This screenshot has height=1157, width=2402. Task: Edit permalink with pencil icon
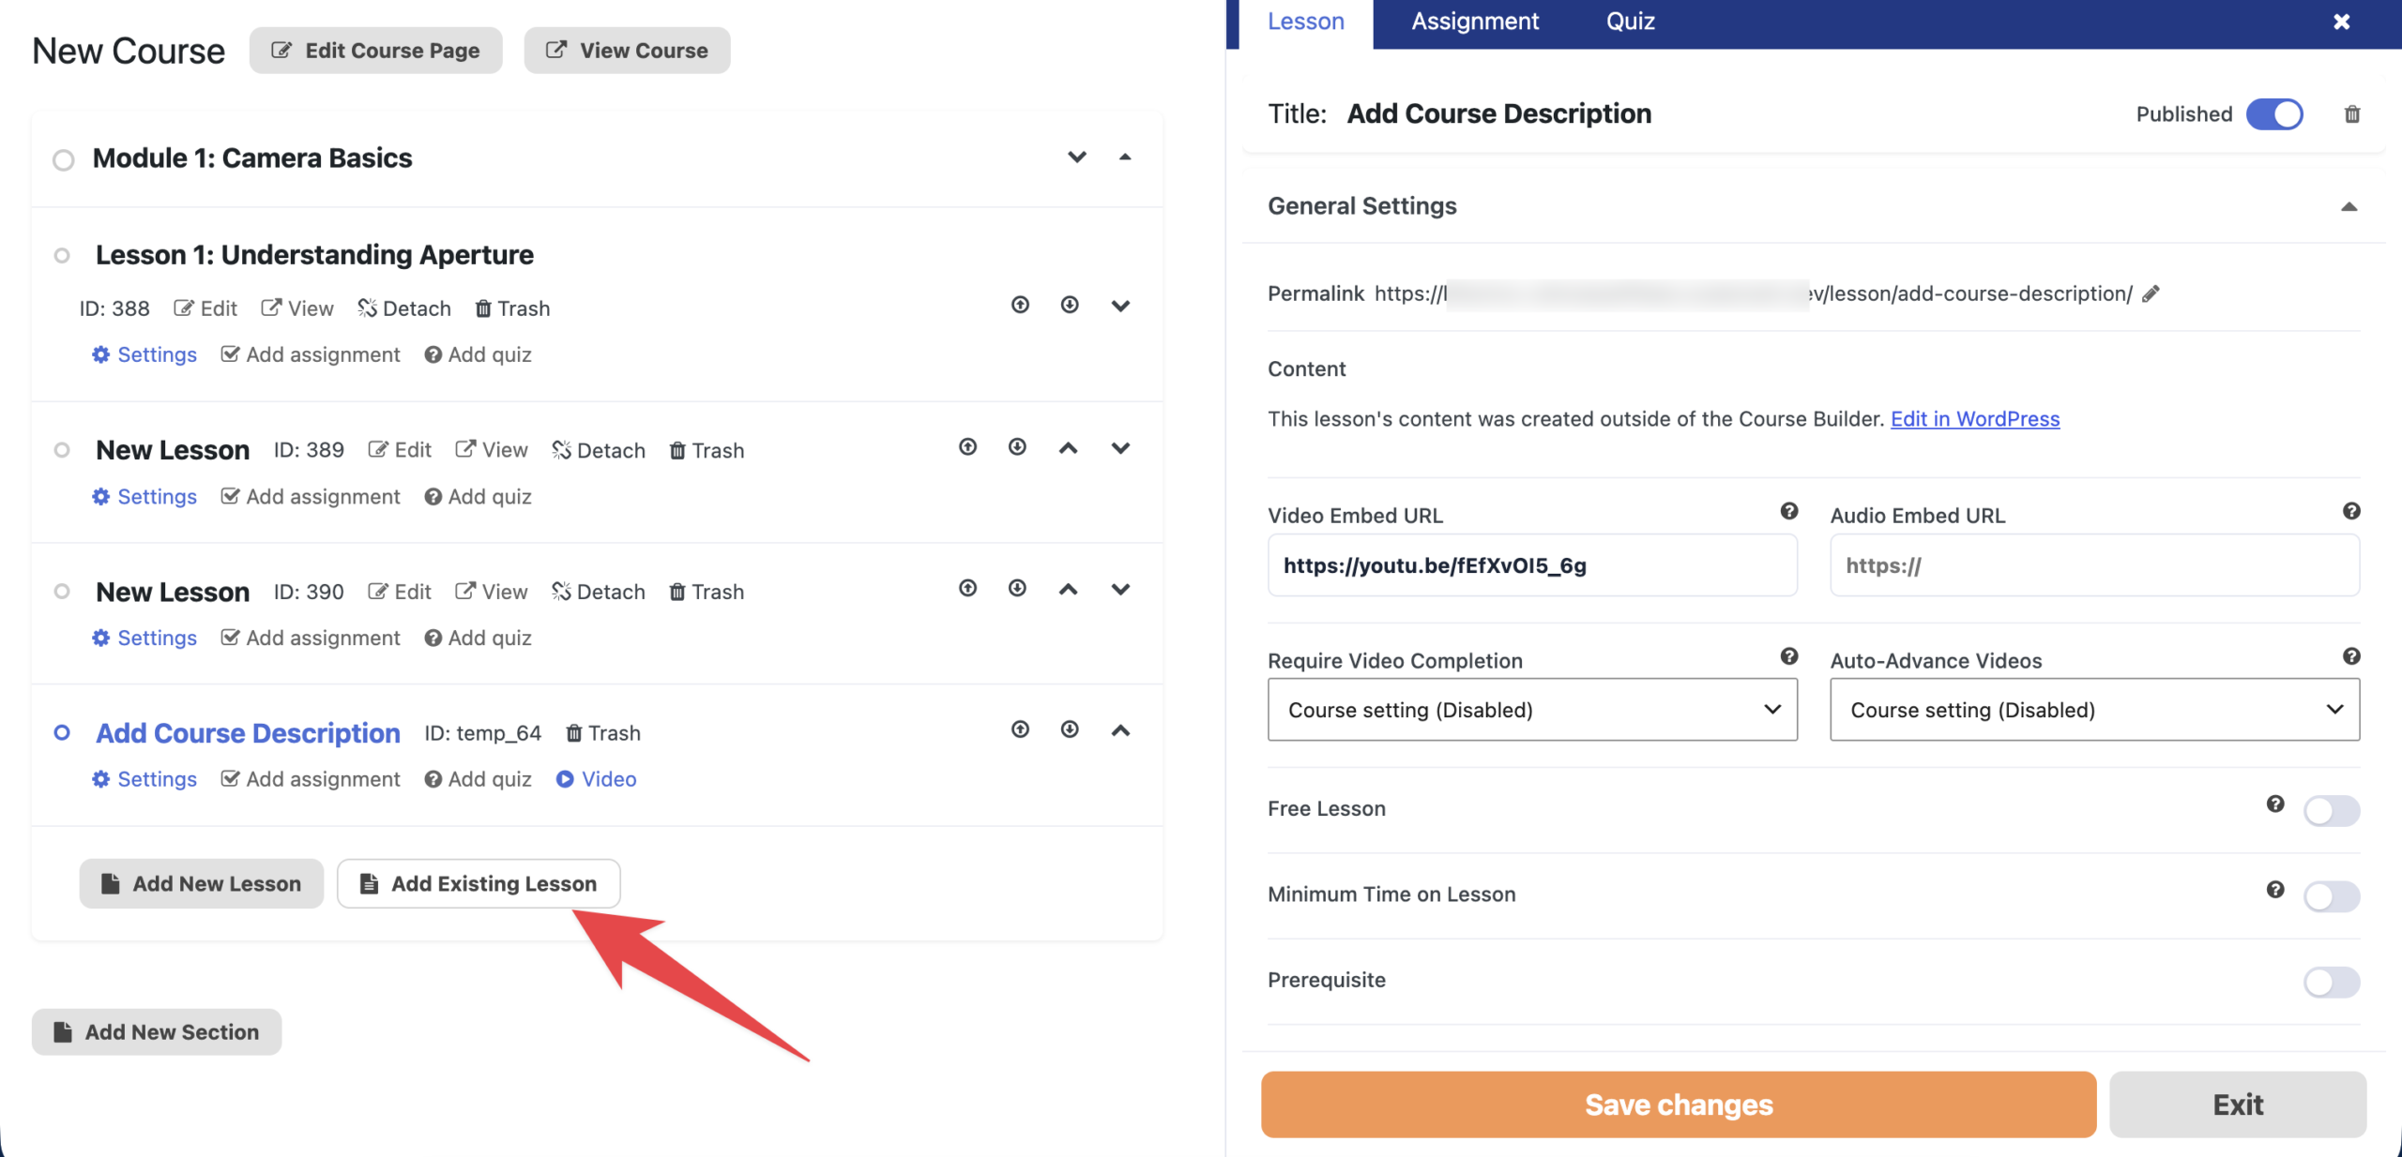(2151, 293)
